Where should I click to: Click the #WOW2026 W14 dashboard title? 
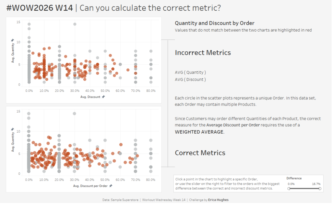coord(40,8)
